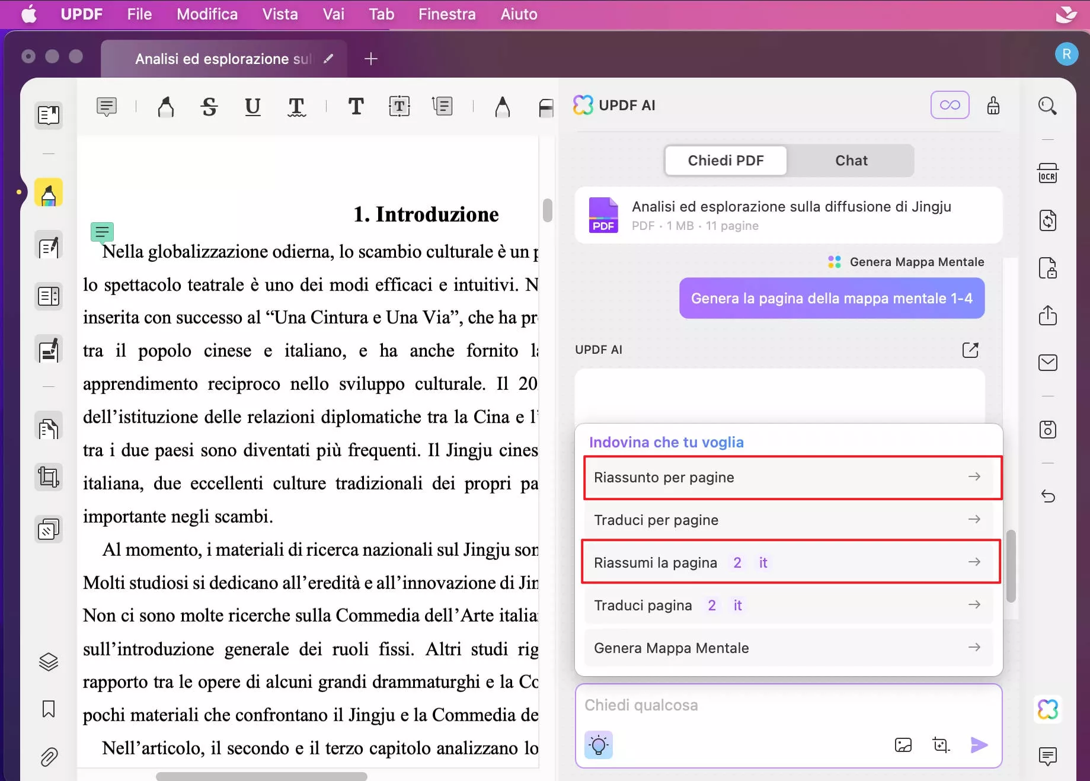Select the squiggly underline tool
The image size is (1090, 781).
point(297,107)
